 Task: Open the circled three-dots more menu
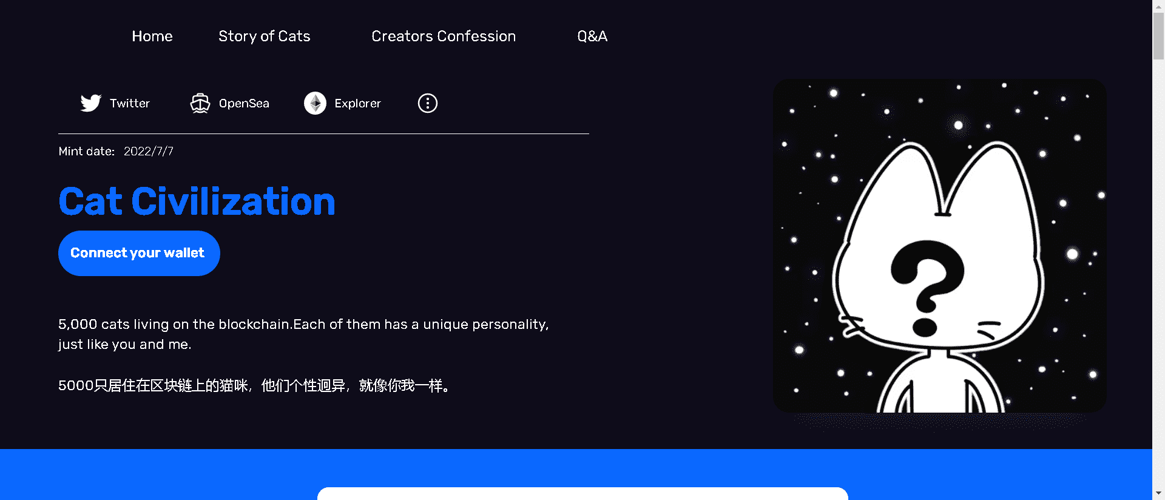(428, 103)
